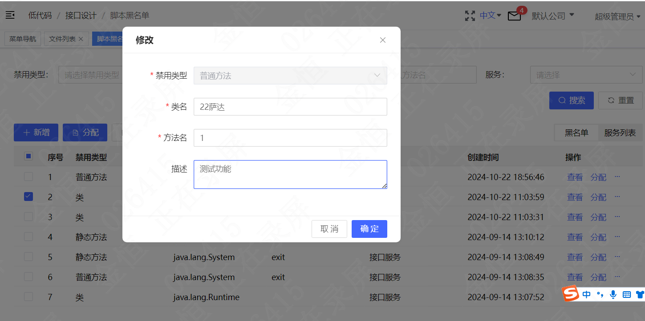Switch to the 菜单导航 tab
The width and height of the screenshot is (645, 321).
coord(23,39)
